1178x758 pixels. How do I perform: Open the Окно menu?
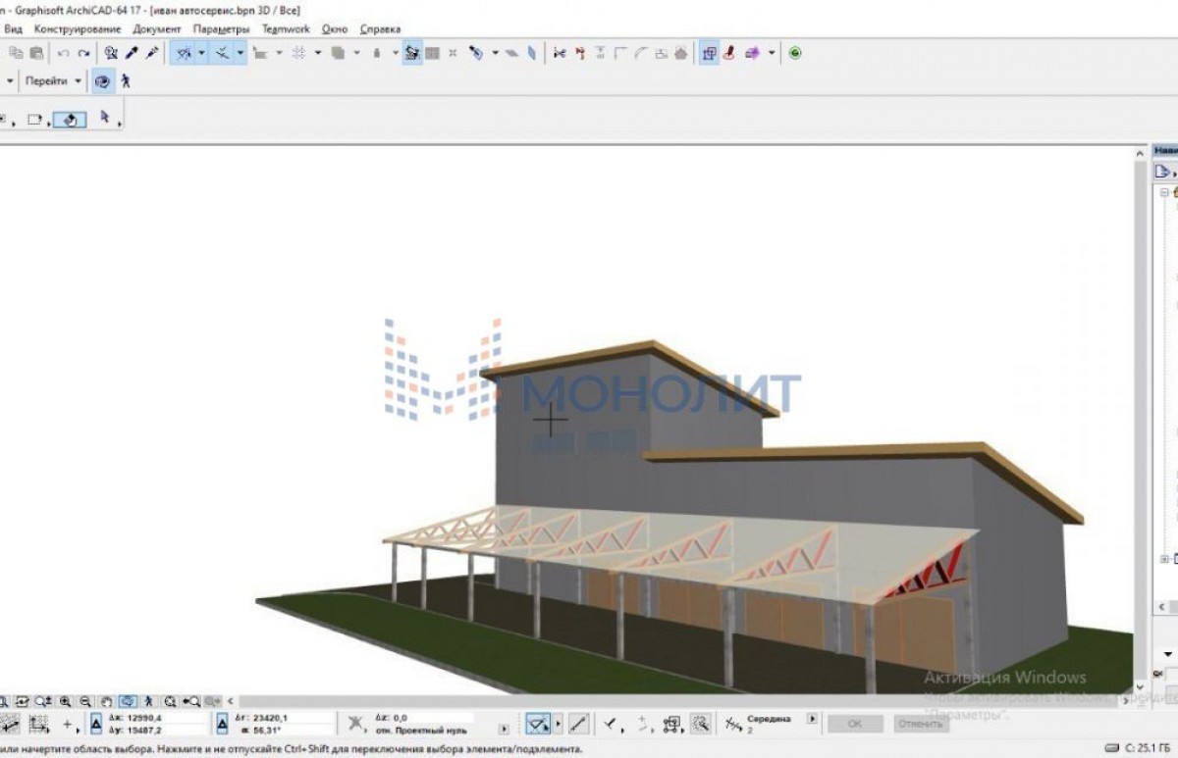point(335,29)
